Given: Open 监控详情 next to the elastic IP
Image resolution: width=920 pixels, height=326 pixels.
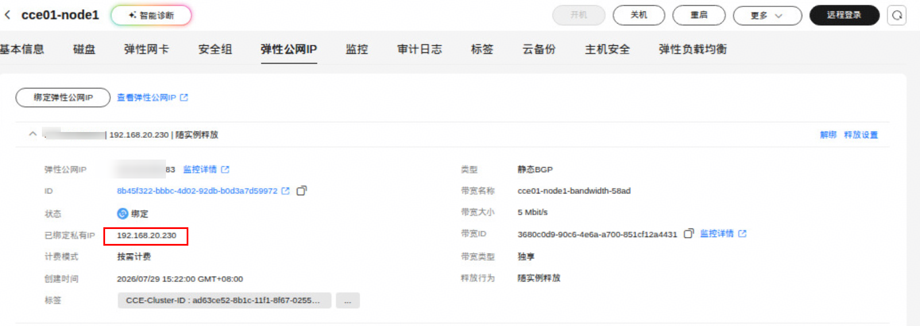Looking at the screenshot, I should click(x=200, y=169).
